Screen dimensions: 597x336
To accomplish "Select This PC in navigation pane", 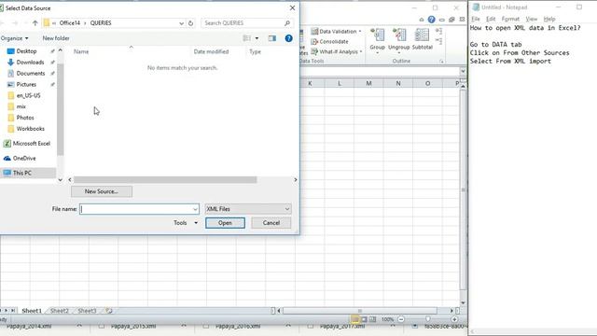I will (x=22, y=173).
